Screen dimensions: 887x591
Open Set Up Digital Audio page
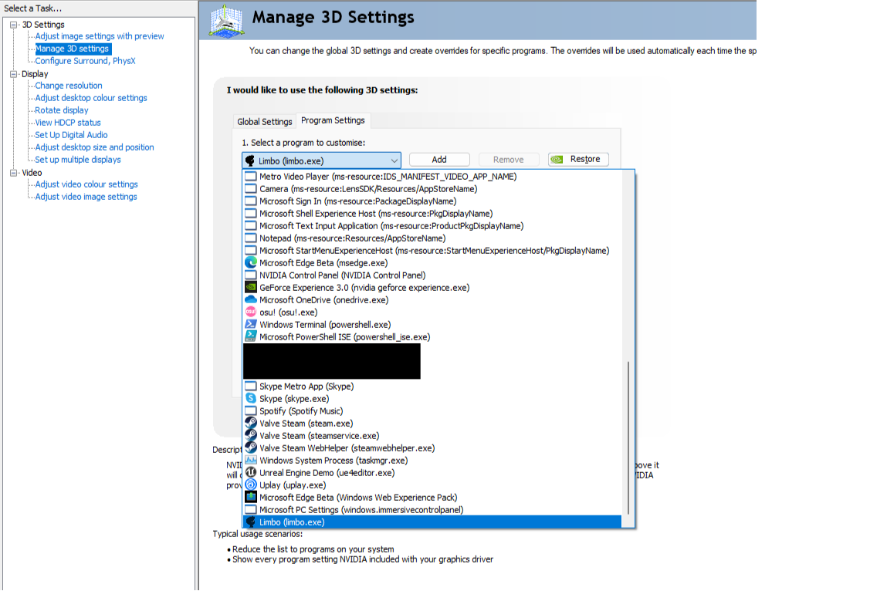(71, 135)
